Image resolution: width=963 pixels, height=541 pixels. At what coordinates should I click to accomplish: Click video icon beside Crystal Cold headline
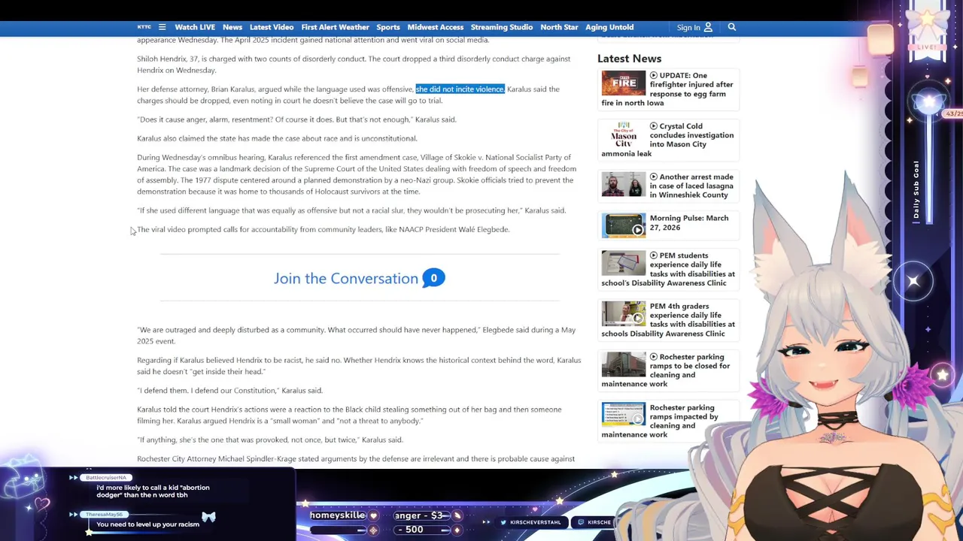coord(654,126)
